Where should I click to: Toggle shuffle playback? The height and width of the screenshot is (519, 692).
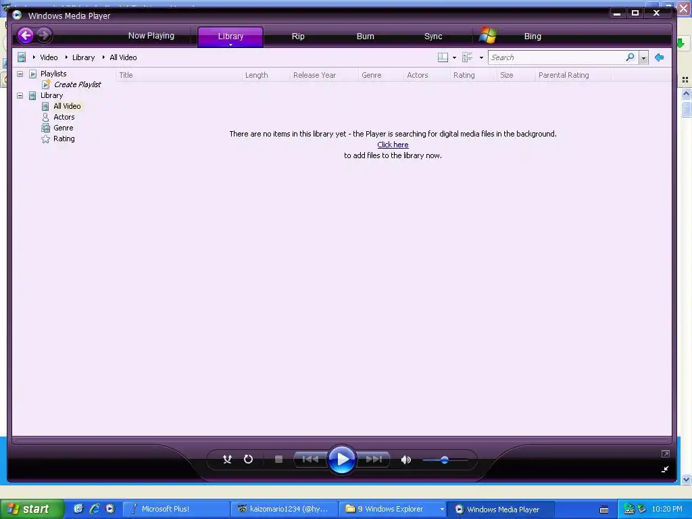click(x=227, y=460)
